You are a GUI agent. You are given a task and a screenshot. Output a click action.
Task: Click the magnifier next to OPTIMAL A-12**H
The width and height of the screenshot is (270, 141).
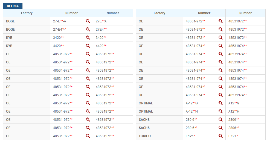point(220,111)
